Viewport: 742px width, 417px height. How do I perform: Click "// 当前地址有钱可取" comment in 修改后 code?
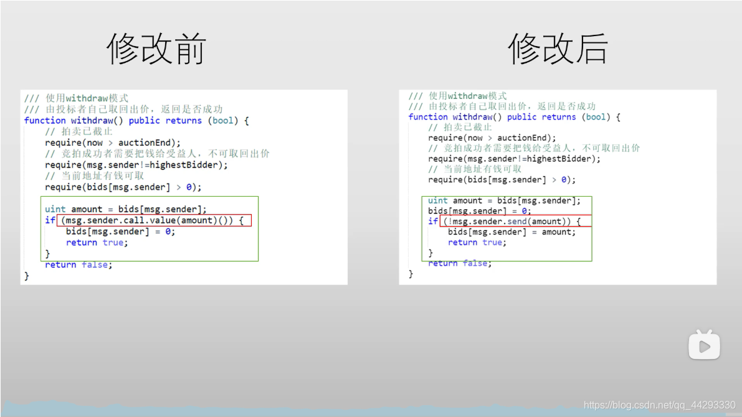[x=475, y=169]
